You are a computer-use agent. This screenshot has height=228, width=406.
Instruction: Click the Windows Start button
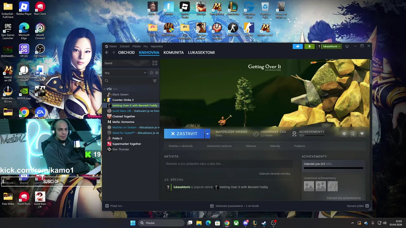click(133, 223)
